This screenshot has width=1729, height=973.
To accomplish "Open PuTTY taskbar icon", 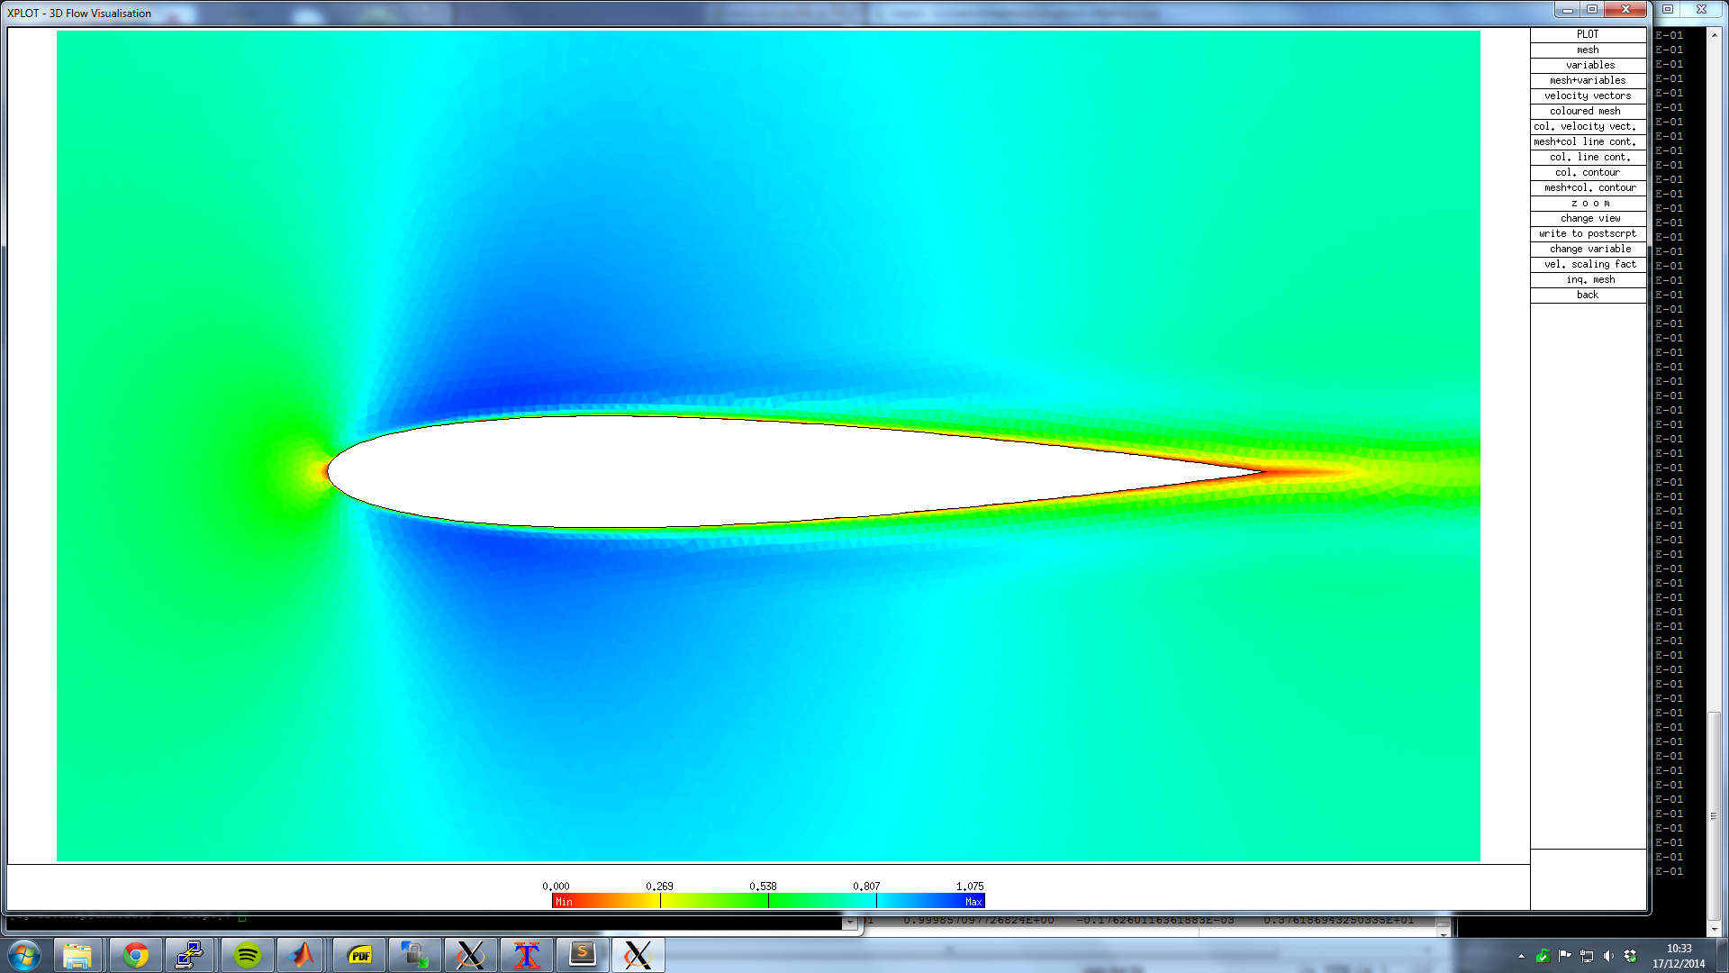I will (189, 955).
